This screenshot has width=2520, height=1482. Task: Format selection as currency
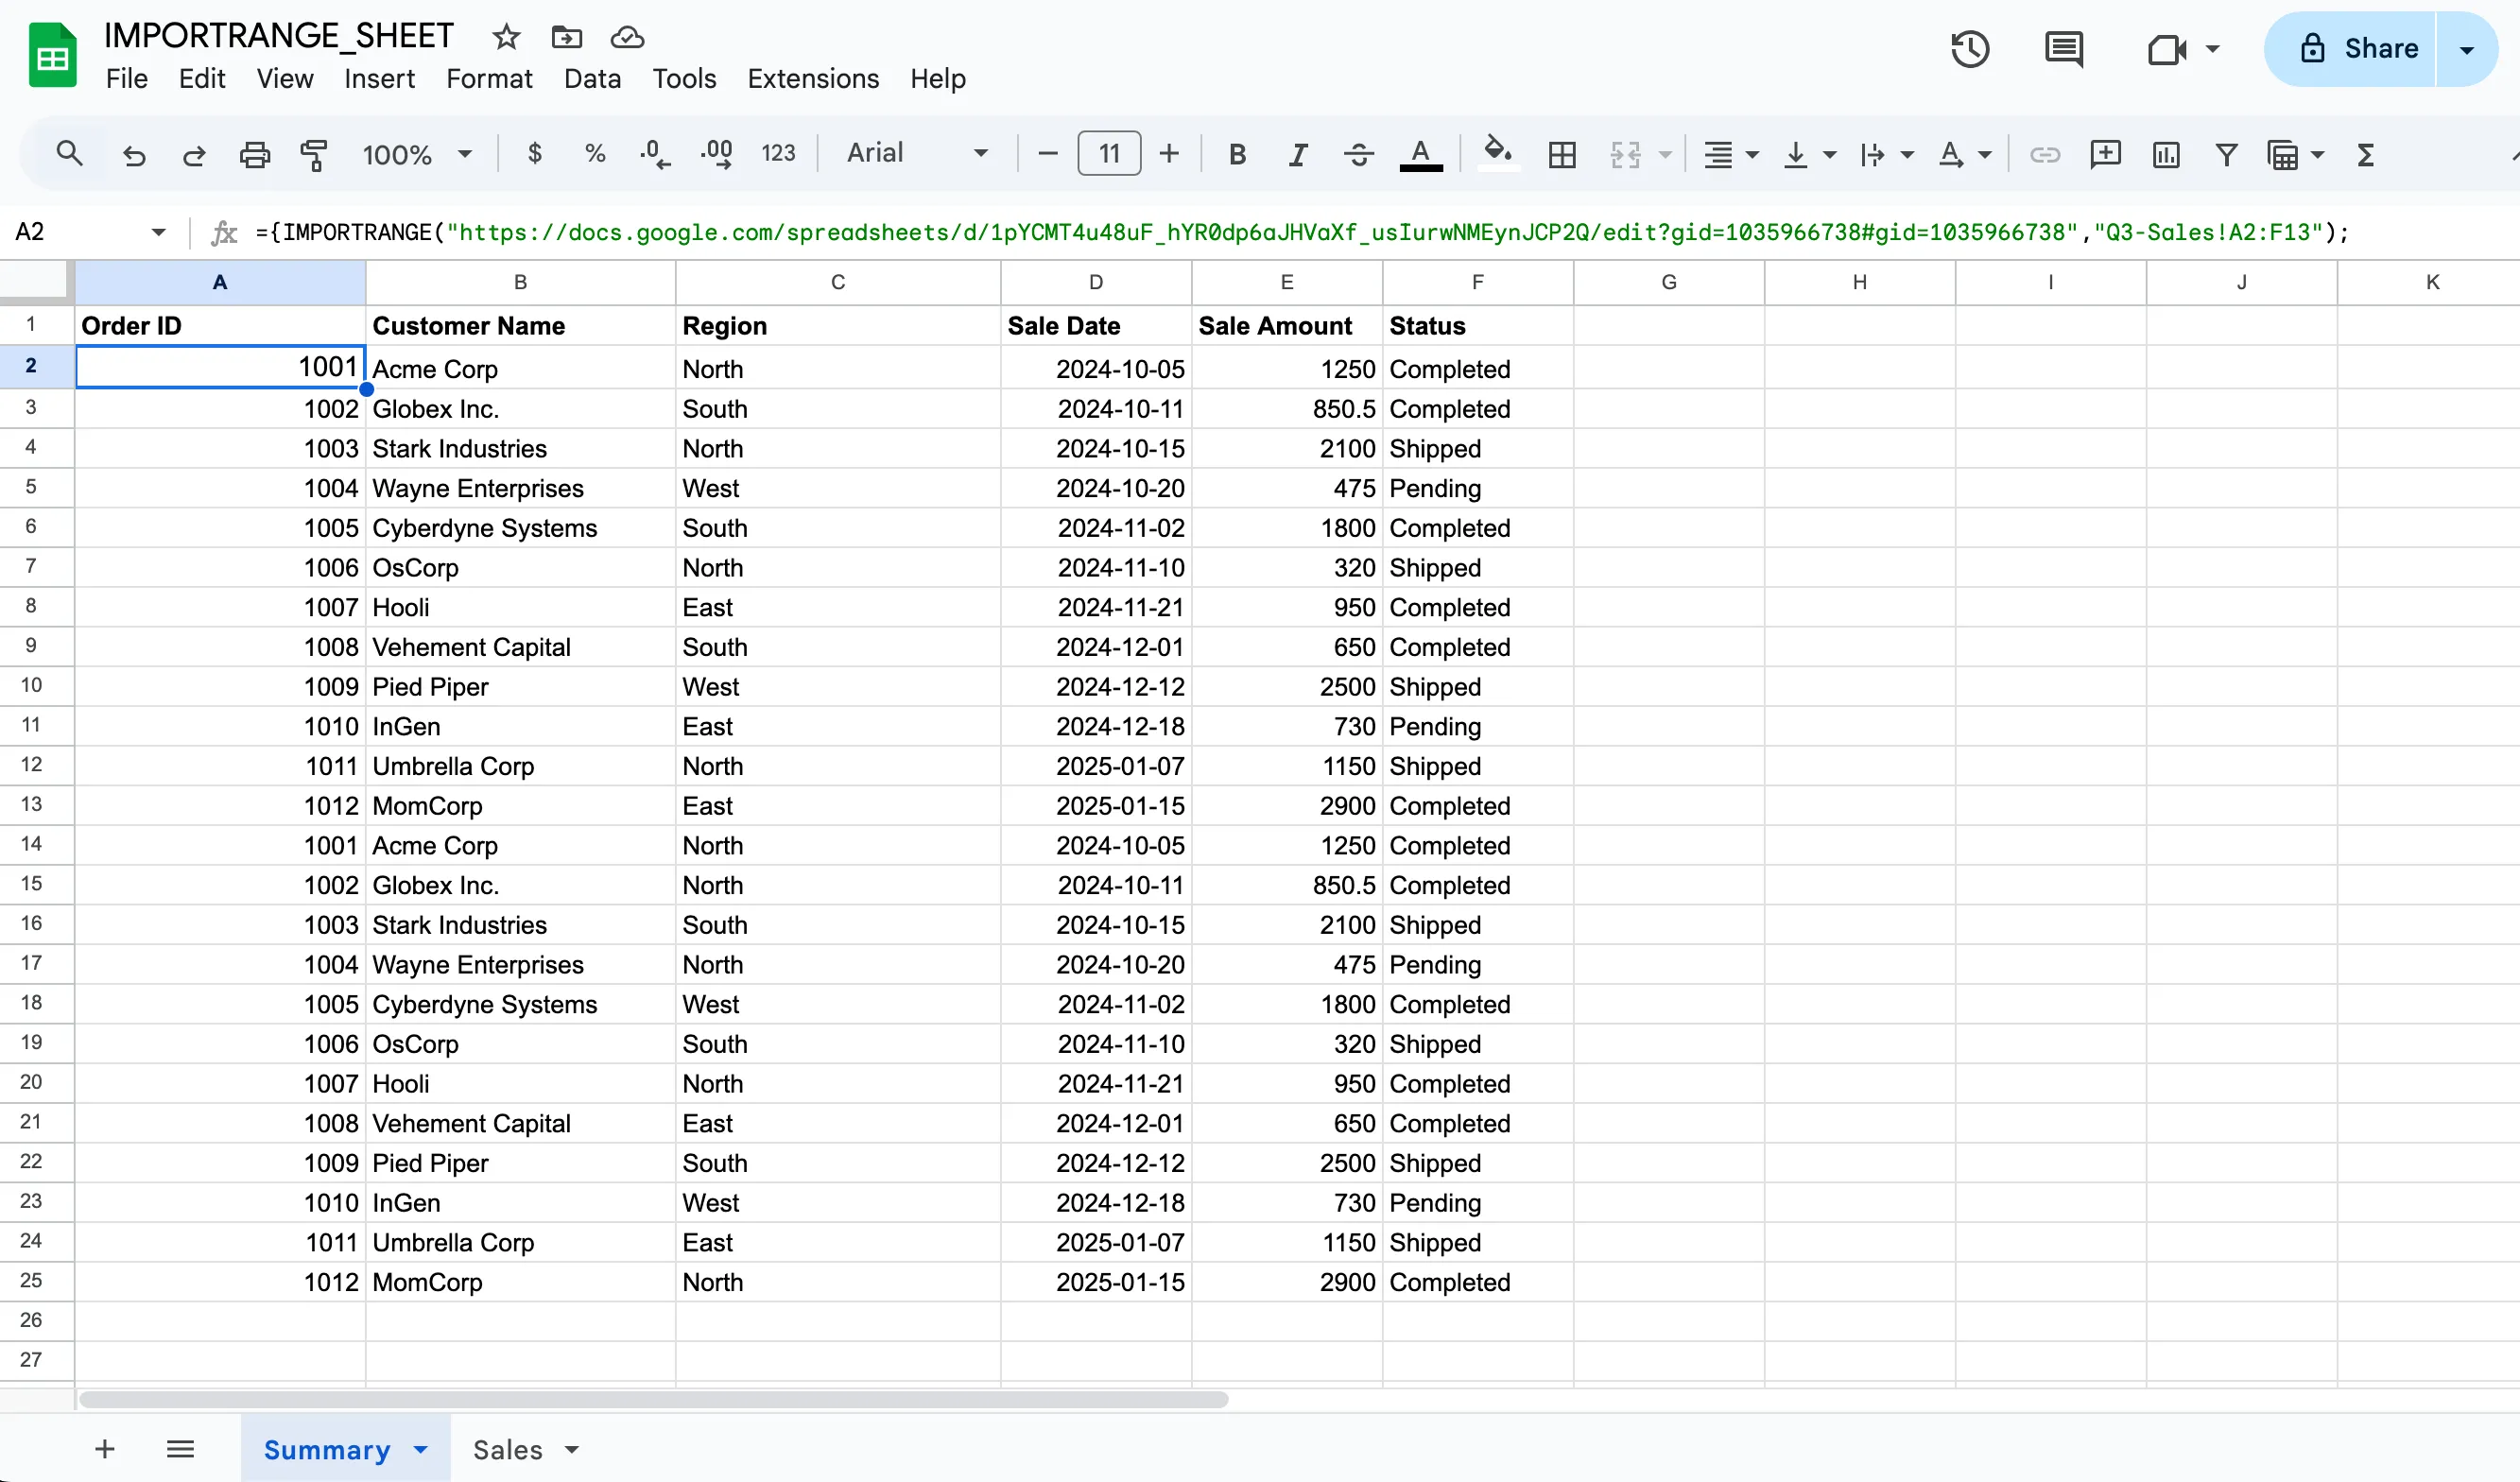point(535,153)
